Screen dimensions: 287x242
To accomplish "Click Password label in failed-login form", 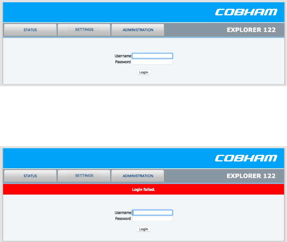I will [123, 219].
